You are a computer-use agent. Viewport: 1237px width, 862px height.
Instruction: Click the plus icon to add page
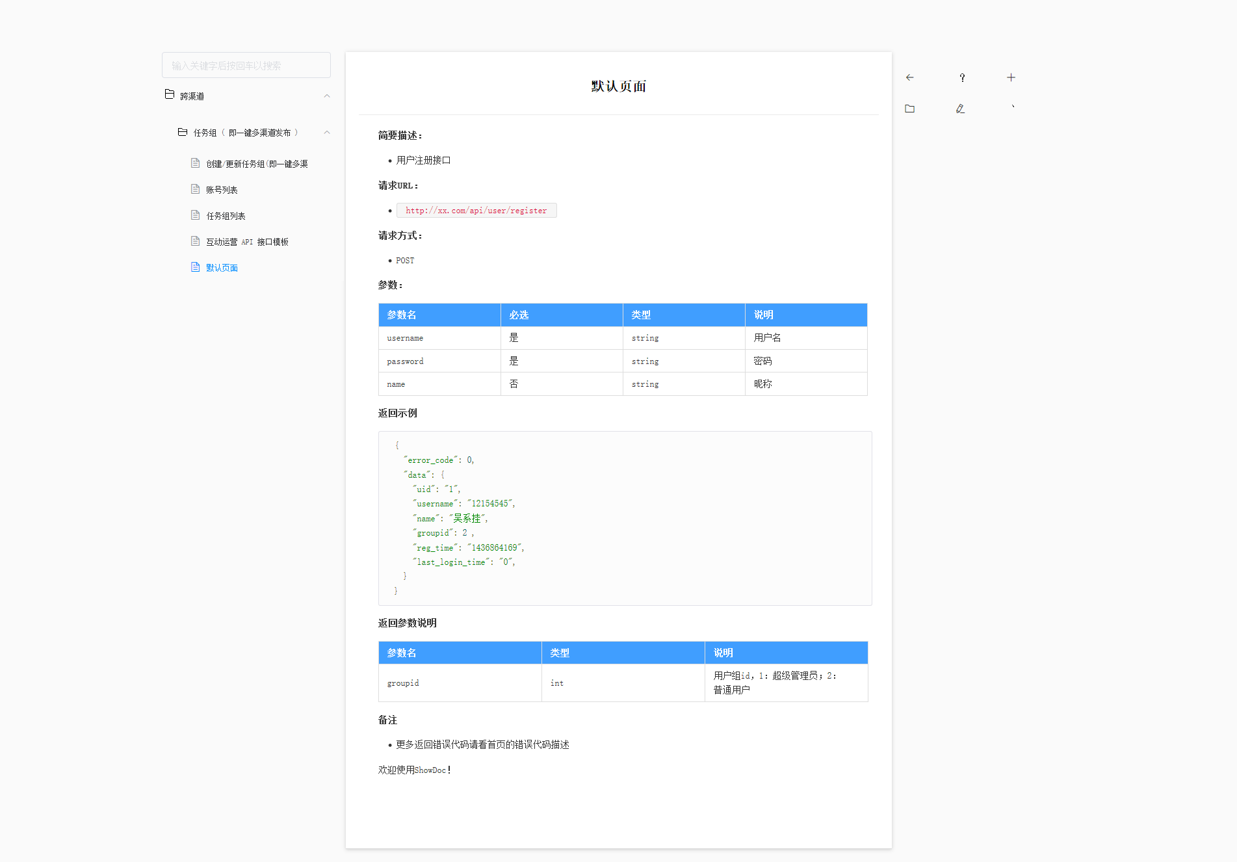[x=1011, y=77]
